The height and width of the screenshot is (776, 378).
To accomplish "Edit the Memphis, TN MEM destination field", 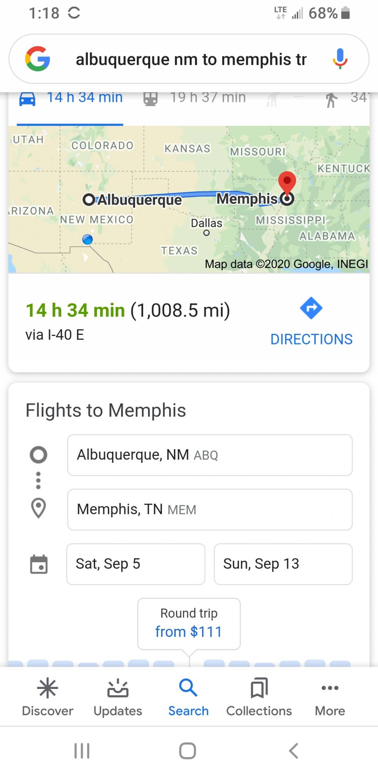I will [210, 510].
